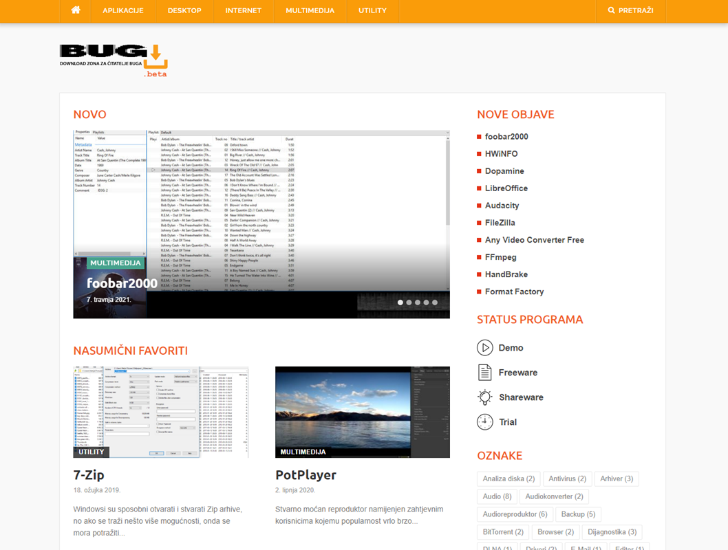Select INTERNET in the navigation bar
The height and width of the screenshot is (550, 728).
click(x=244, y=11)
